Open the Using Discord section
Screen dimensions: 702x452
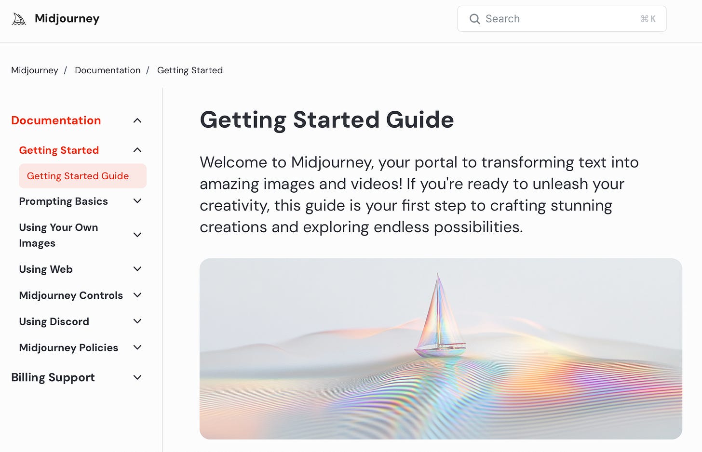pos(54,321)
